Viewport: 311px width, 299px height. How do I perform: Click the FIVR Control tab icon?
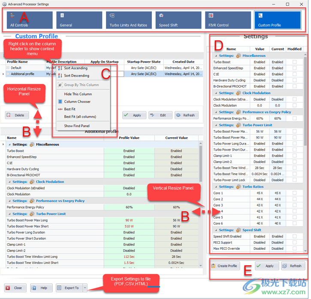tap(211, 15)
